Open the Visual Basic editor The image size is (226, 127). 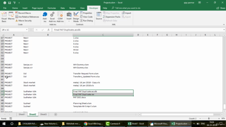pyautogui.click(x=4, y=17)
